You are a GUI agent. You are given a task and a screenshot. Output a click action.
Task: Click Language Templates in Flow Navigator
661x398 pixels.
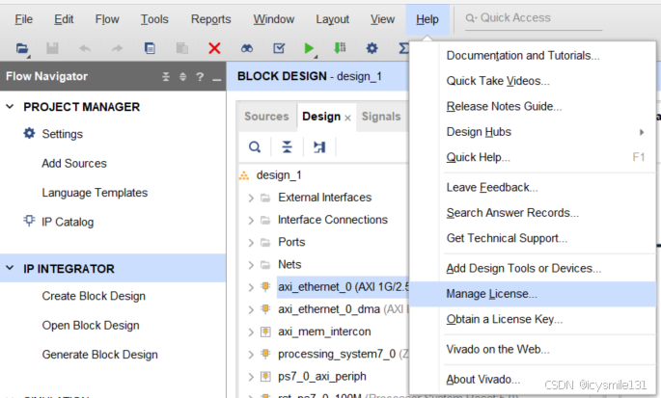point(95,193)
